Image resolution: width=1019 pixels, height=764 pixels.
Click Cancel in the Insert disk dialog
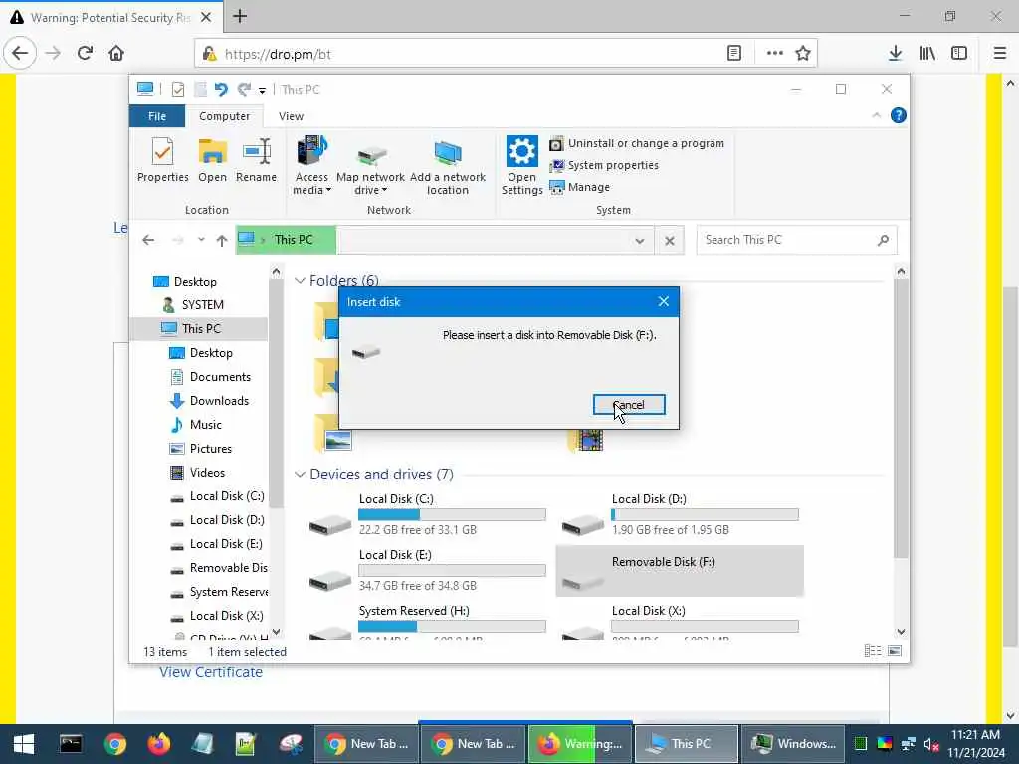tap(629, 405)
